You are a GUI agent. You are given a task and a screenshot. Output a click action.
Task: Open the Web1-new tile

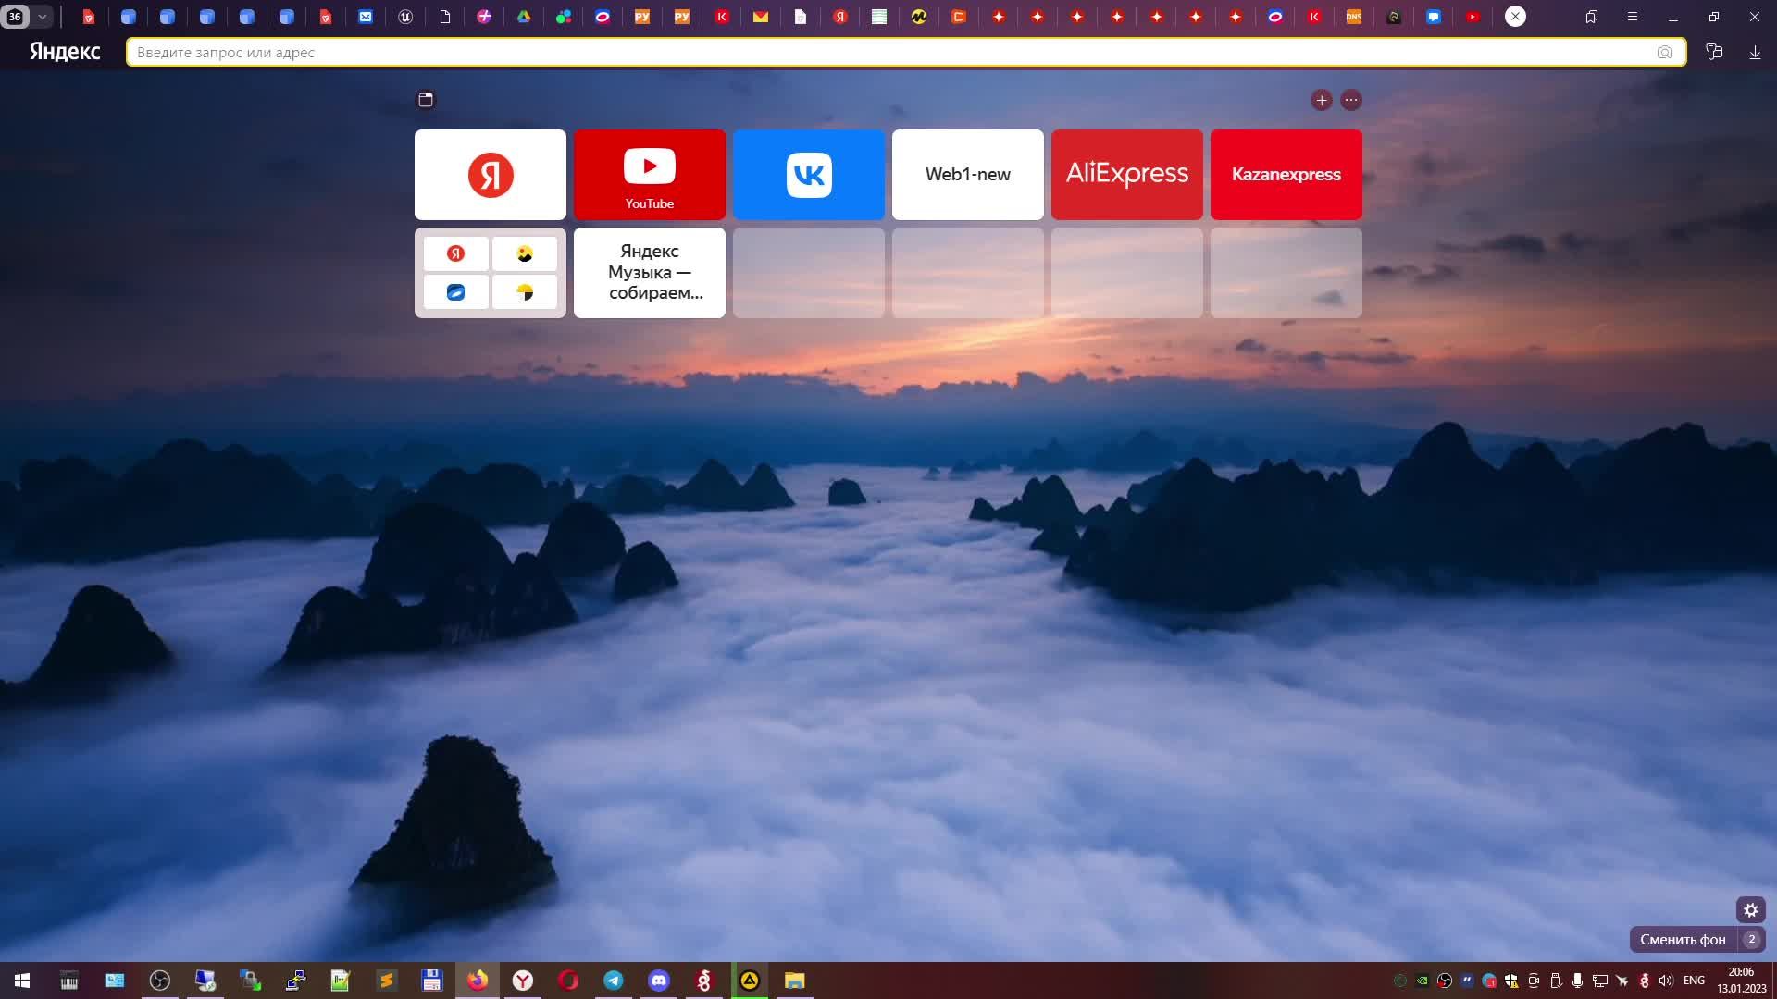[x=967, y=175]
